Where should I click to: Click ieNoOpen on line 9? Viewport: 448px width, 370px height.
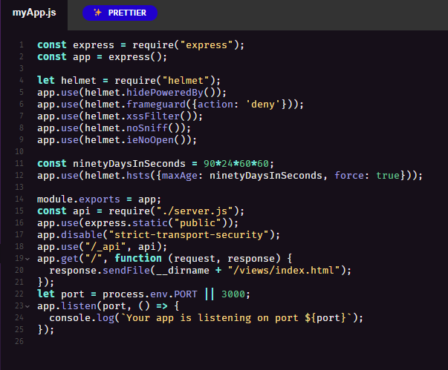[150, 140]
